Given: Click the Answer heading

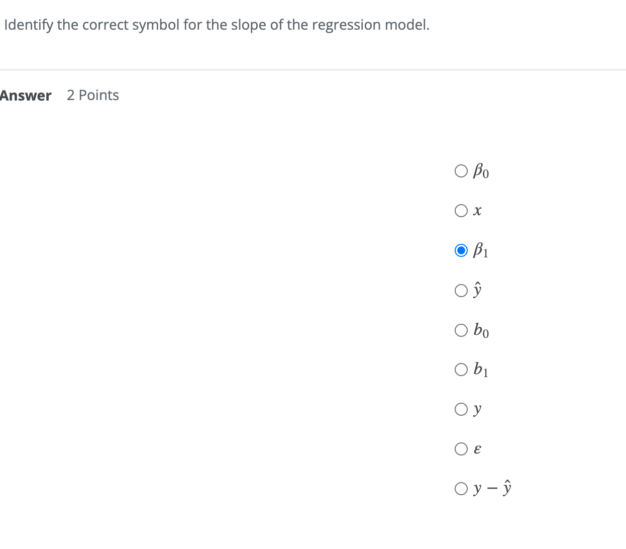Looking at the screenshot, I should tap(26, 95).
